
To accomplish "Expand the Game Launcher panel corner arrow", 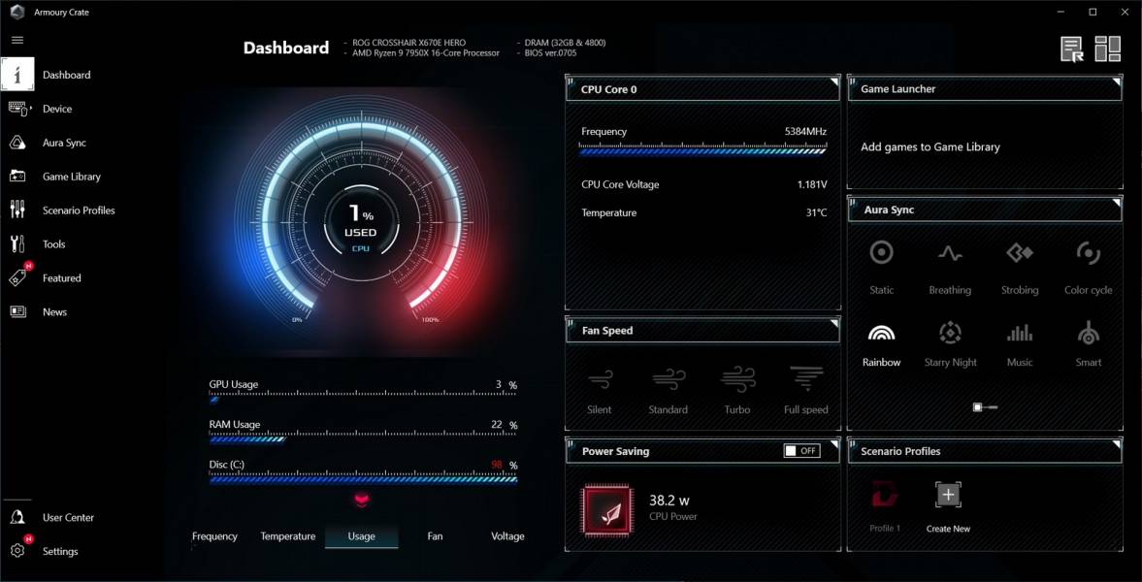I will tap(1116, 81).
